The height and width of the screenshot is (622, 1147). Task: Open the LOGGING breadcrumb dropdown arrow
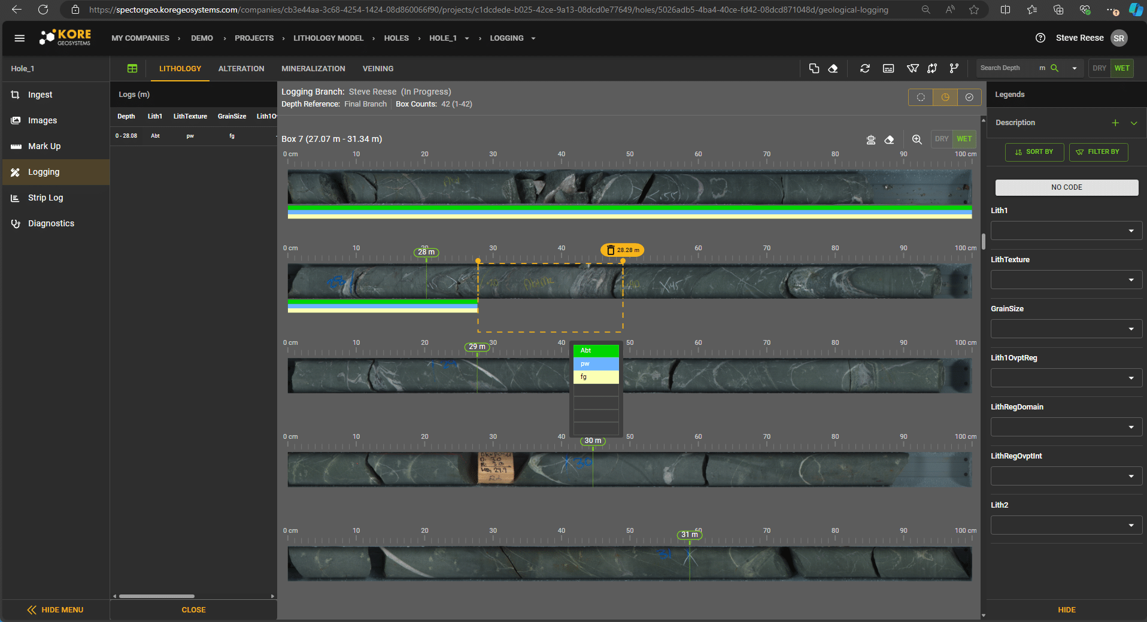533,38
